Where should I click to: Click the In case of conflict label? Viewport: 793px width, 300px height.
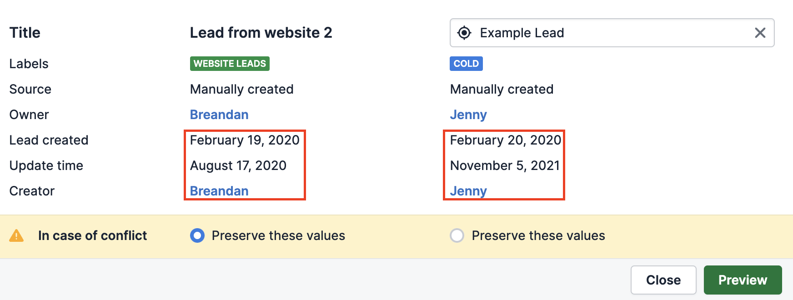click(92, 235)
